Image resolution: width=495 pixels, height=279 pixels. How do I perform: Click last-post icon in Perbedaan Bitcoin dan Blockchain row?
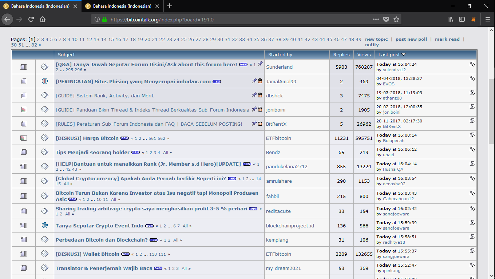coord(472,236)
